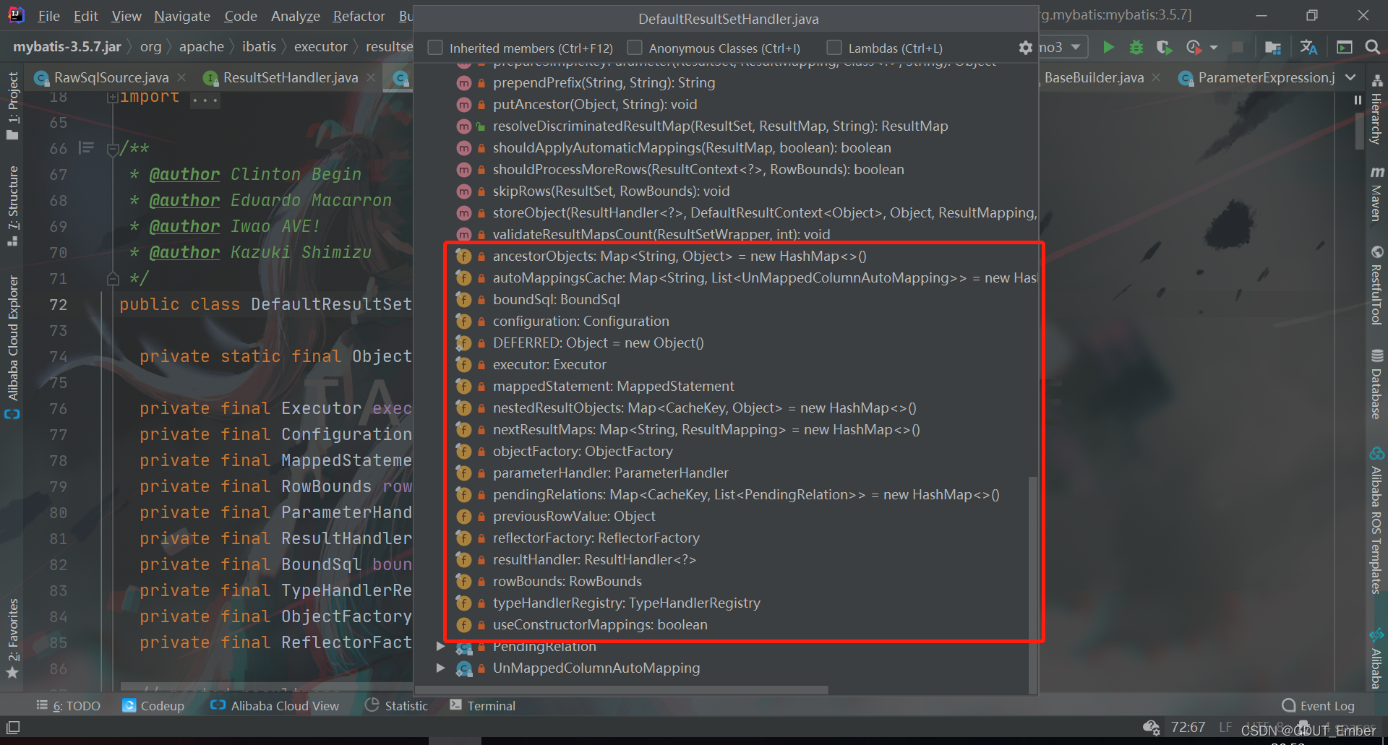Open Hierarchy side panel

[x=1376, y=110]
